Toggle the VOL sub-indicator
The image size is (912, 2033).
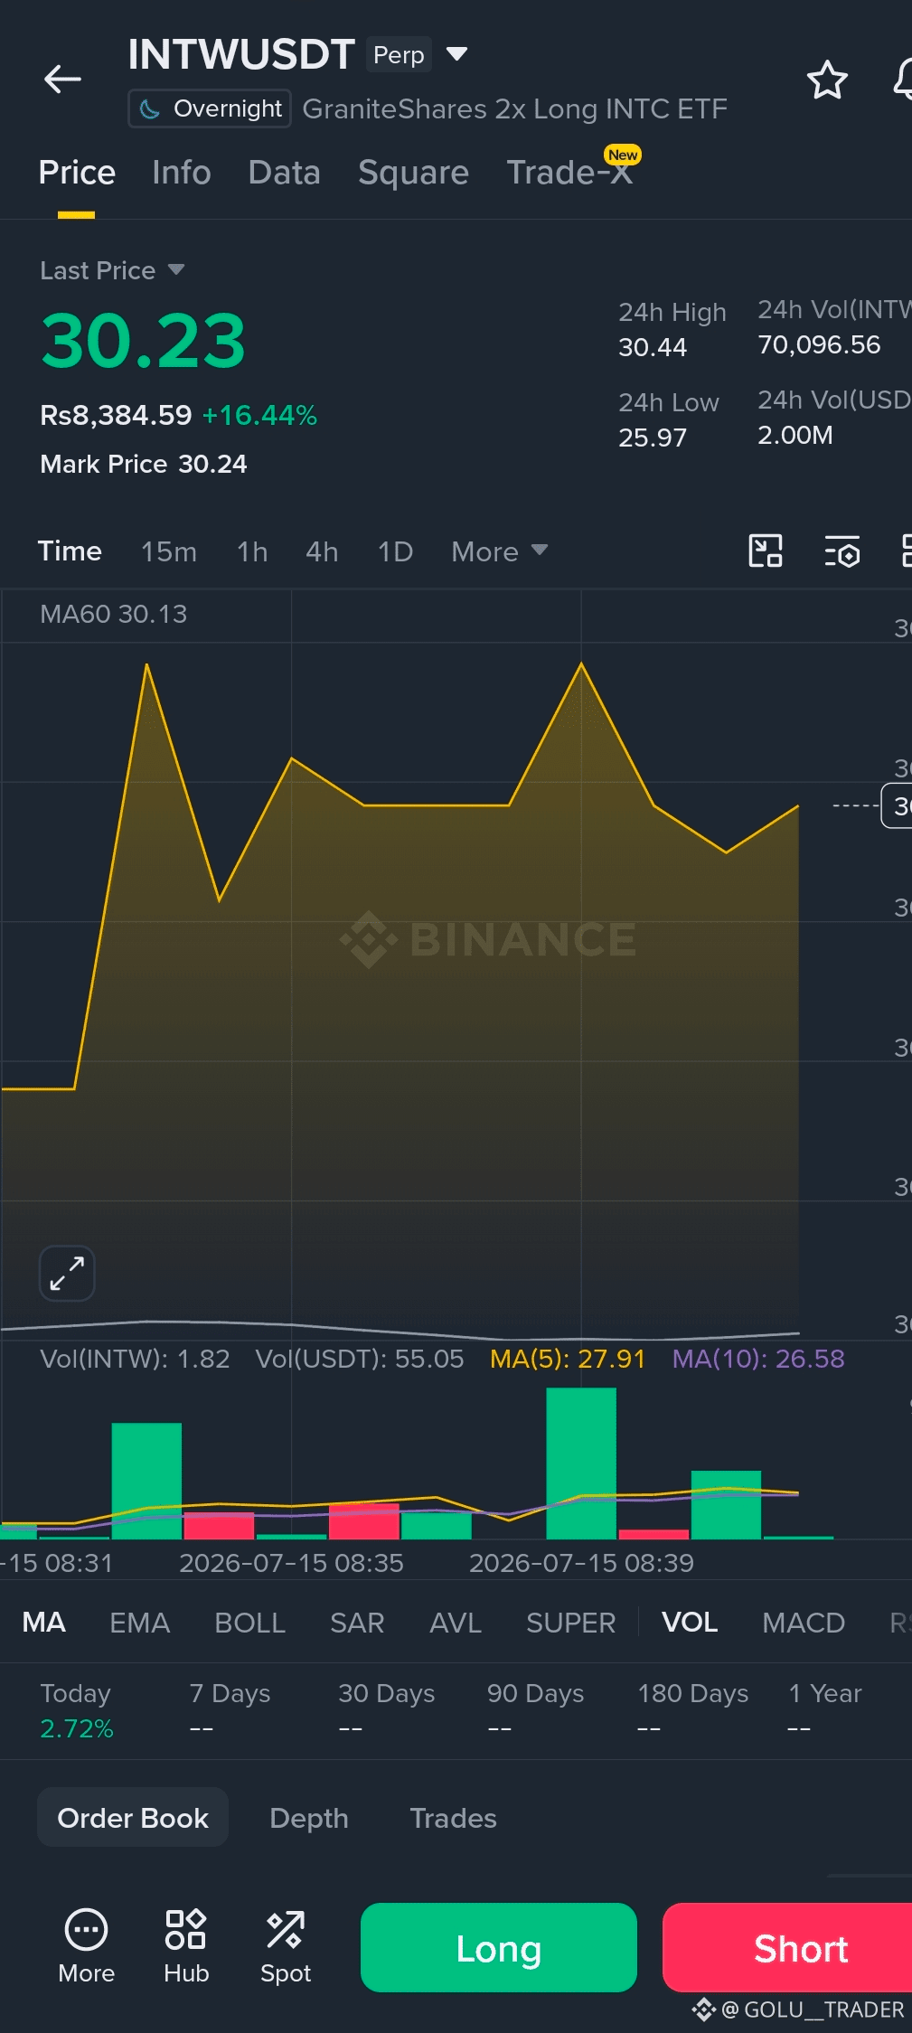click(690, 1623)
